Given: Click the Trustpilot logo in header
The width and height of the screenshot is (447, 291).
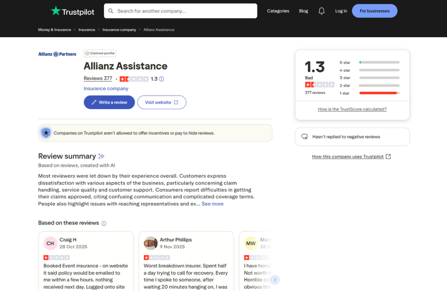Looking at the screenshot, I should pyautogui.click(x=72, y=11).
